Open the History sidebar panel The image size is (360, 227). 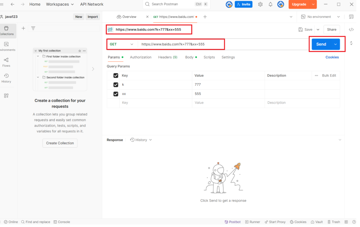[x=6, y=78]
